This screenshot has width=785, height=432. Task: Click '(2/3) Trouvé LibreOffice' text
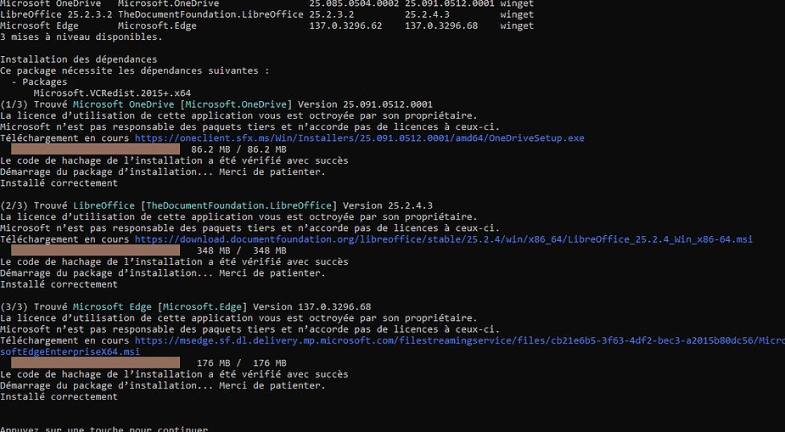[68, 205]
